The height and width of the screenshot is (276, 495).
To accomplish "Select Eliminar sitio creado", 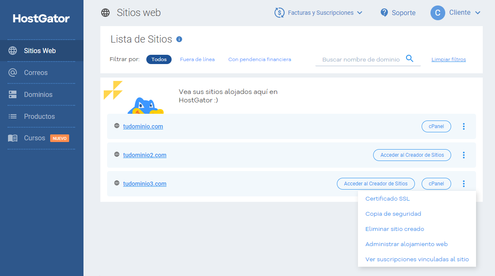I will 395,229.
